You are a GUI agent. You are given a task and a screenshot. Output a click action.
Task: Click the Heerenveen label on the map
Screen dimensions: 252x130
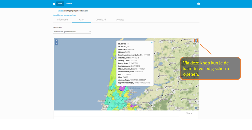pos(171,58)
